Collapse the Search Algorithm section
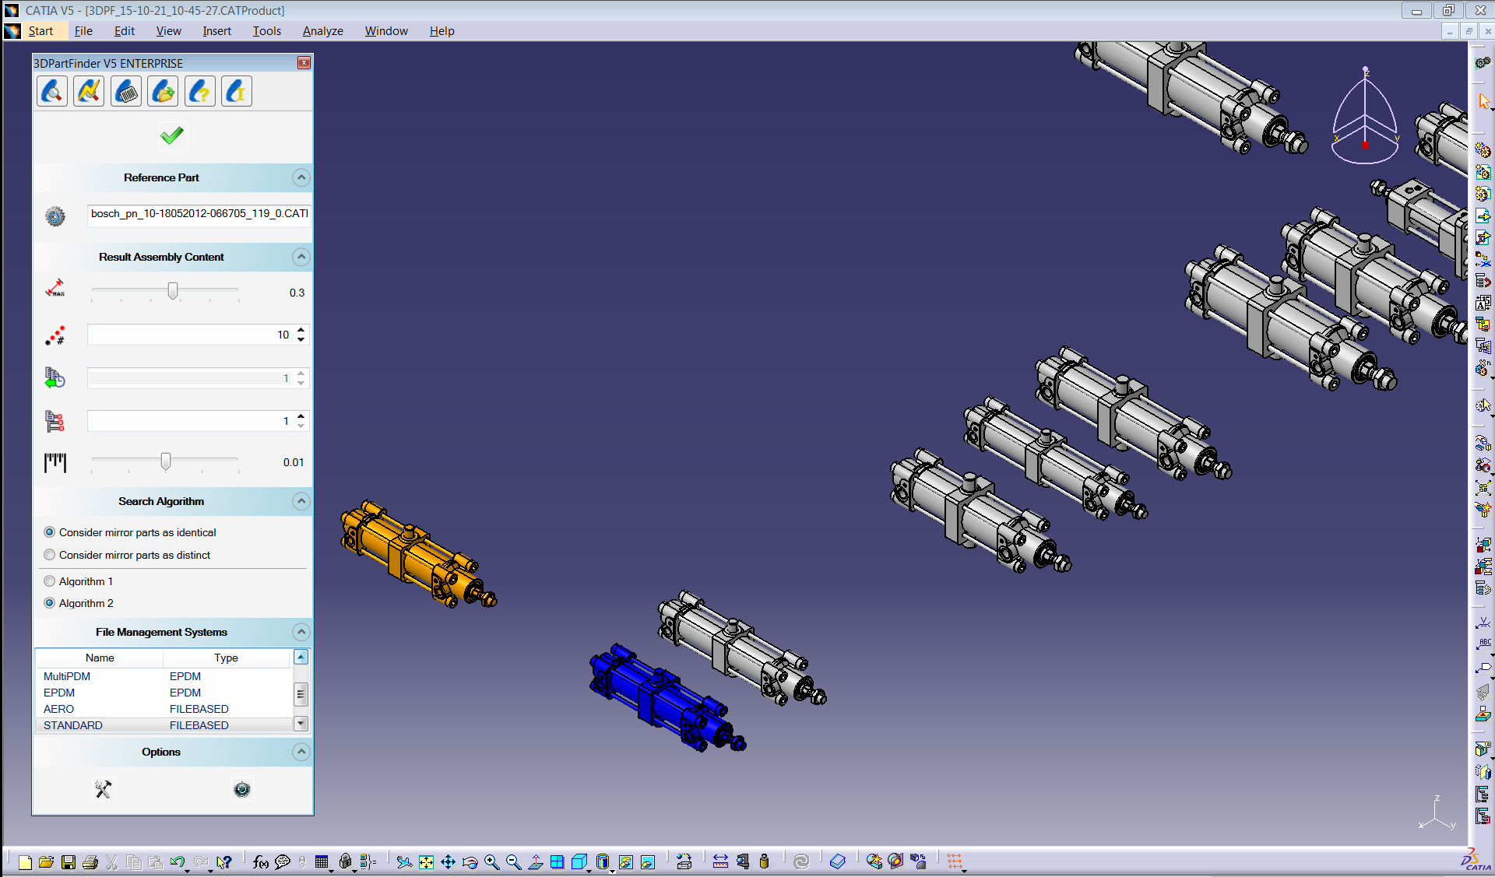 pos(301,501)
